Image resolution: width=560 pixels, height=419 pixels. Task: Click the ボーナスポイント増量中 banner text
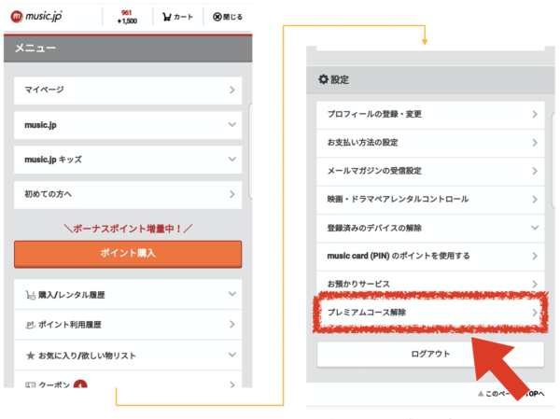pos(128,229)
